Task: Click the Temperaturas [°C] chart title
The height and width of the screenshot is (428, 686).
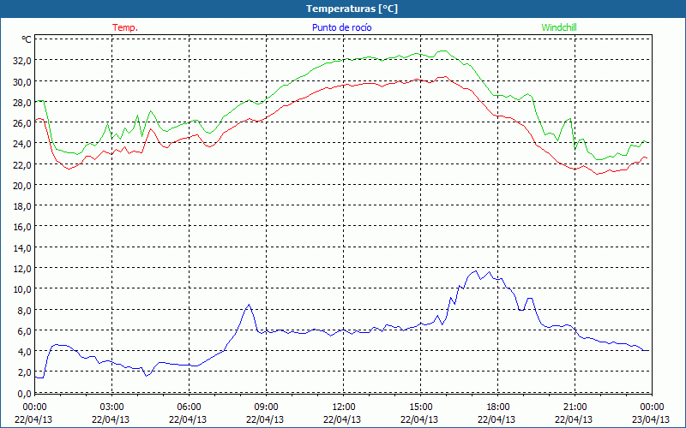Action: click(352, 9)
